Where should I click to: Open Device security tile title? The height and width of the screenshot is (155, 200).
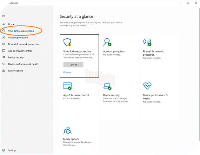111,95
